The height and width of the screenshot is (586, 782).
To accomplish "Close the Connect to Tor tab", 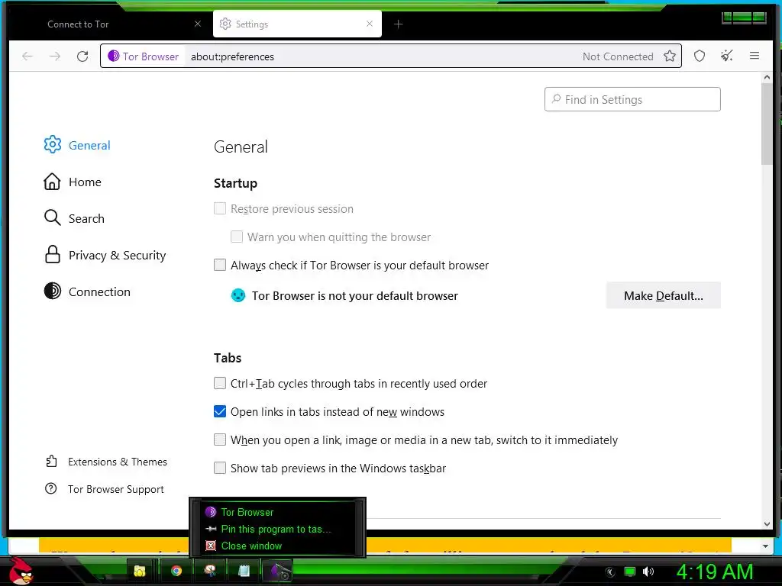I will 198,24.
